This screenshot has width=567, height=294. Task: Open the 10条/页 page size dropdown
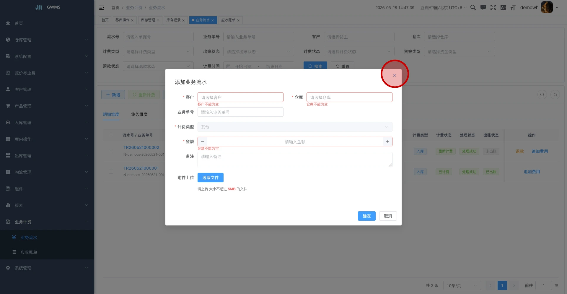(462, 285)
